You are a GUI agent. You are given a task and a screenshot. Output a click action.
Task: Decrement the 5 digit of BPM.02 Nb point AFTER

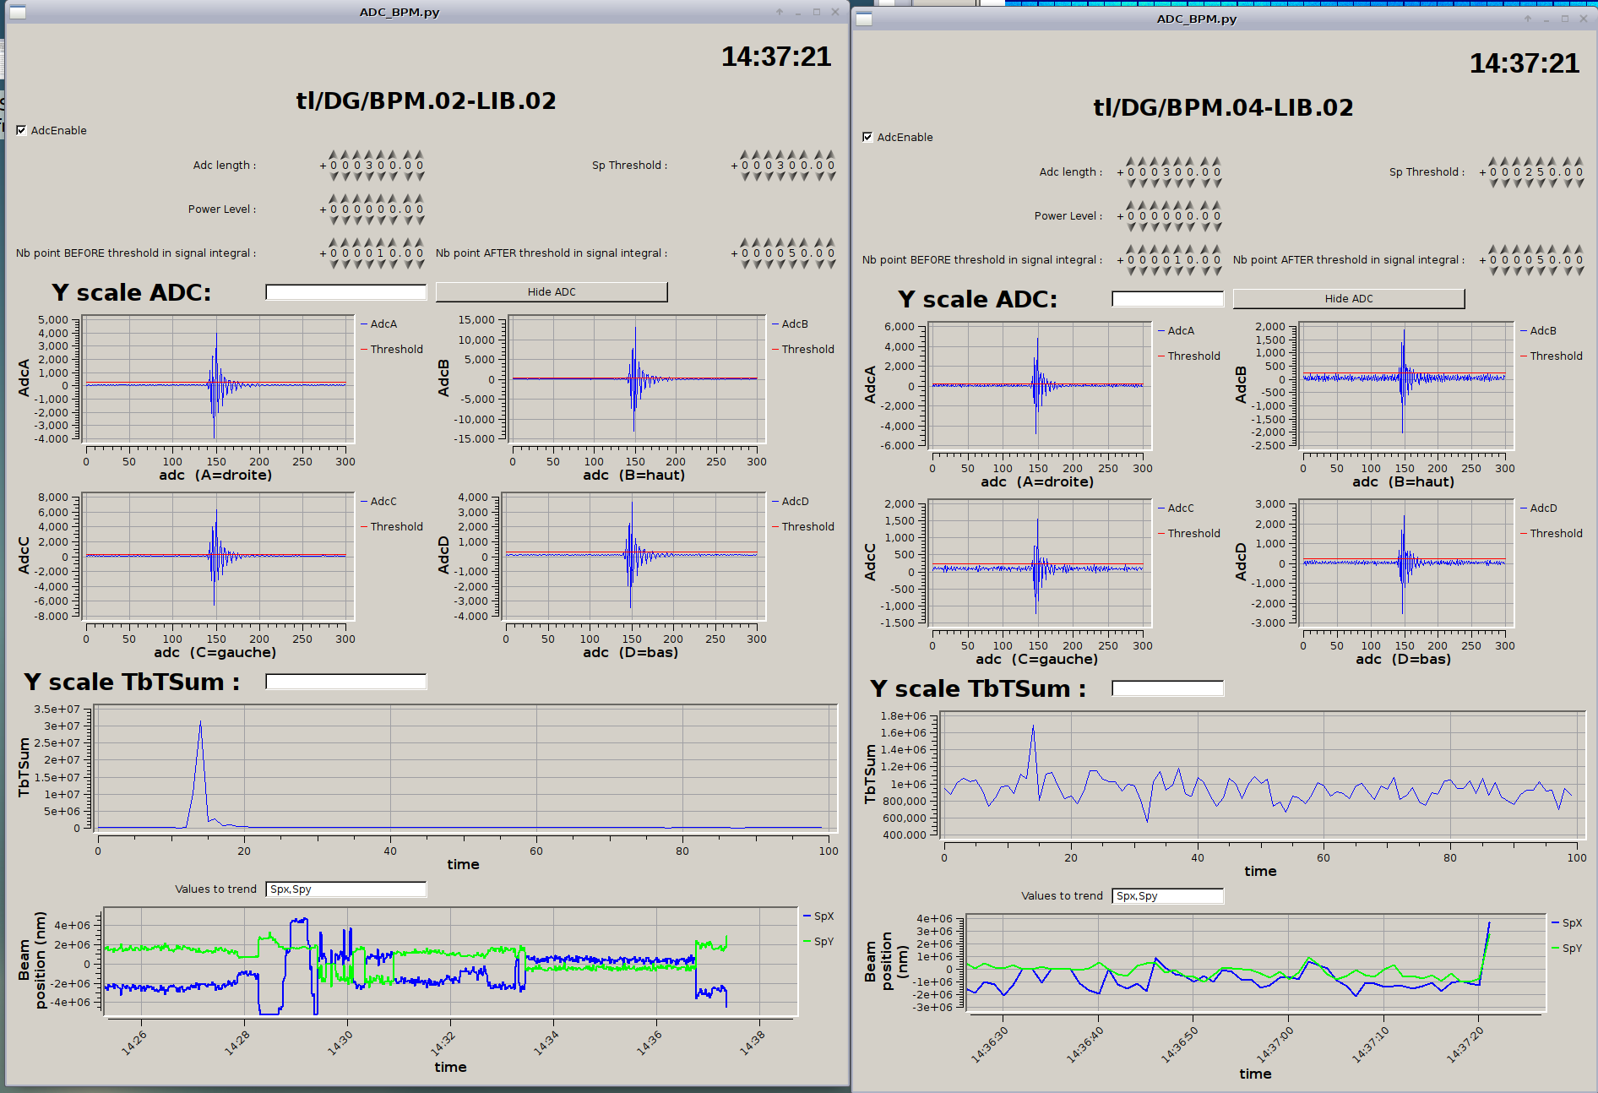click(x=792, y=264)
